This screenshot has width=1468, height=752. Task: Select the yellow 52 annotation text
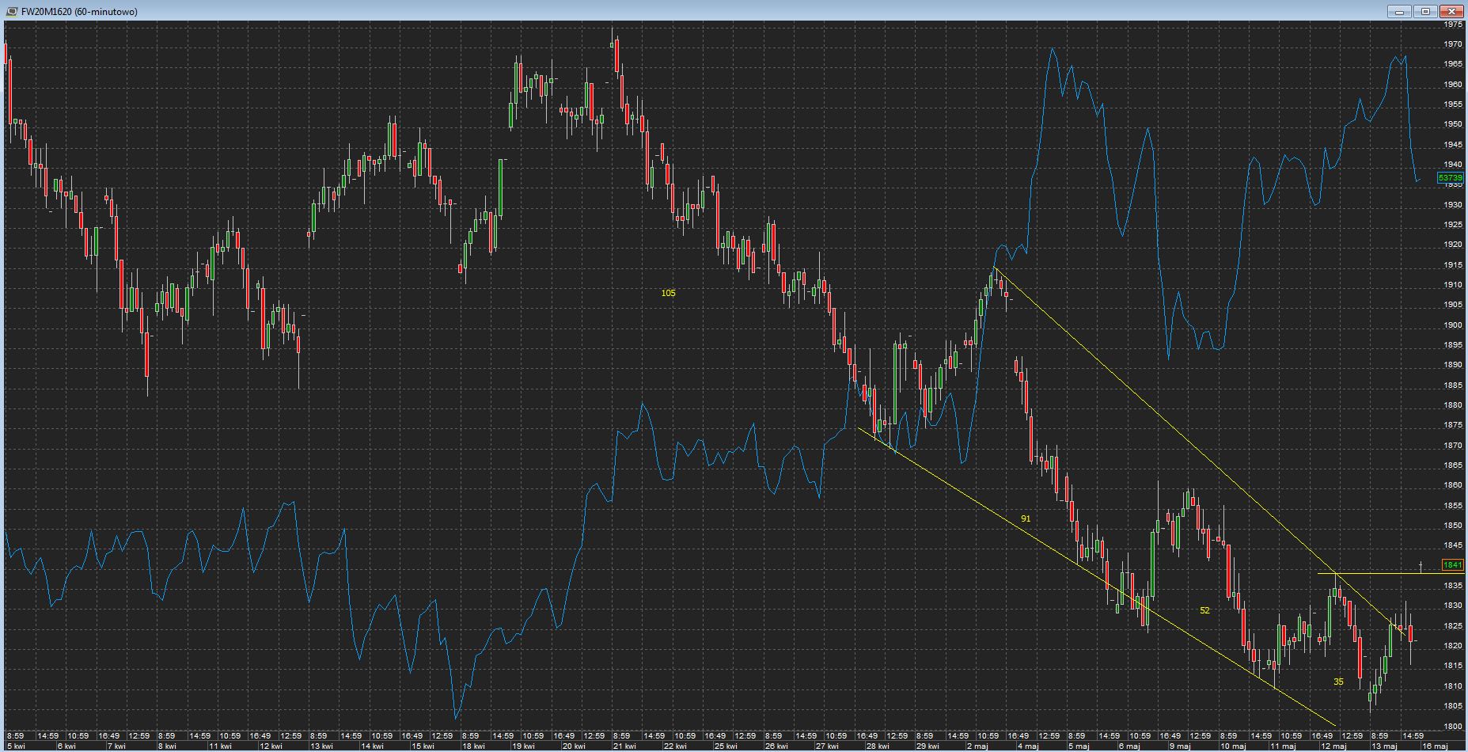pyautogui.click(x=1204, y=610)
